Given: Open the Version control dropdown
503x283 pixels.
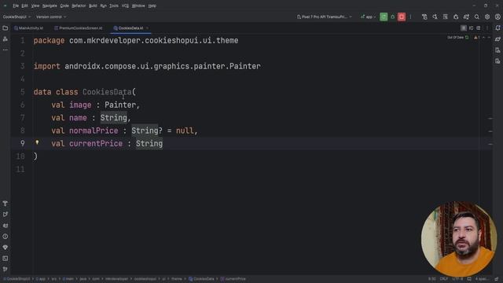Looking at the screenshot, I should pos(50,17).
